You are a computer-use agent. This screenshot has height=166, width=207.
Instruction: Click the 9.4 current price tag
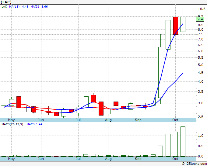200,19
